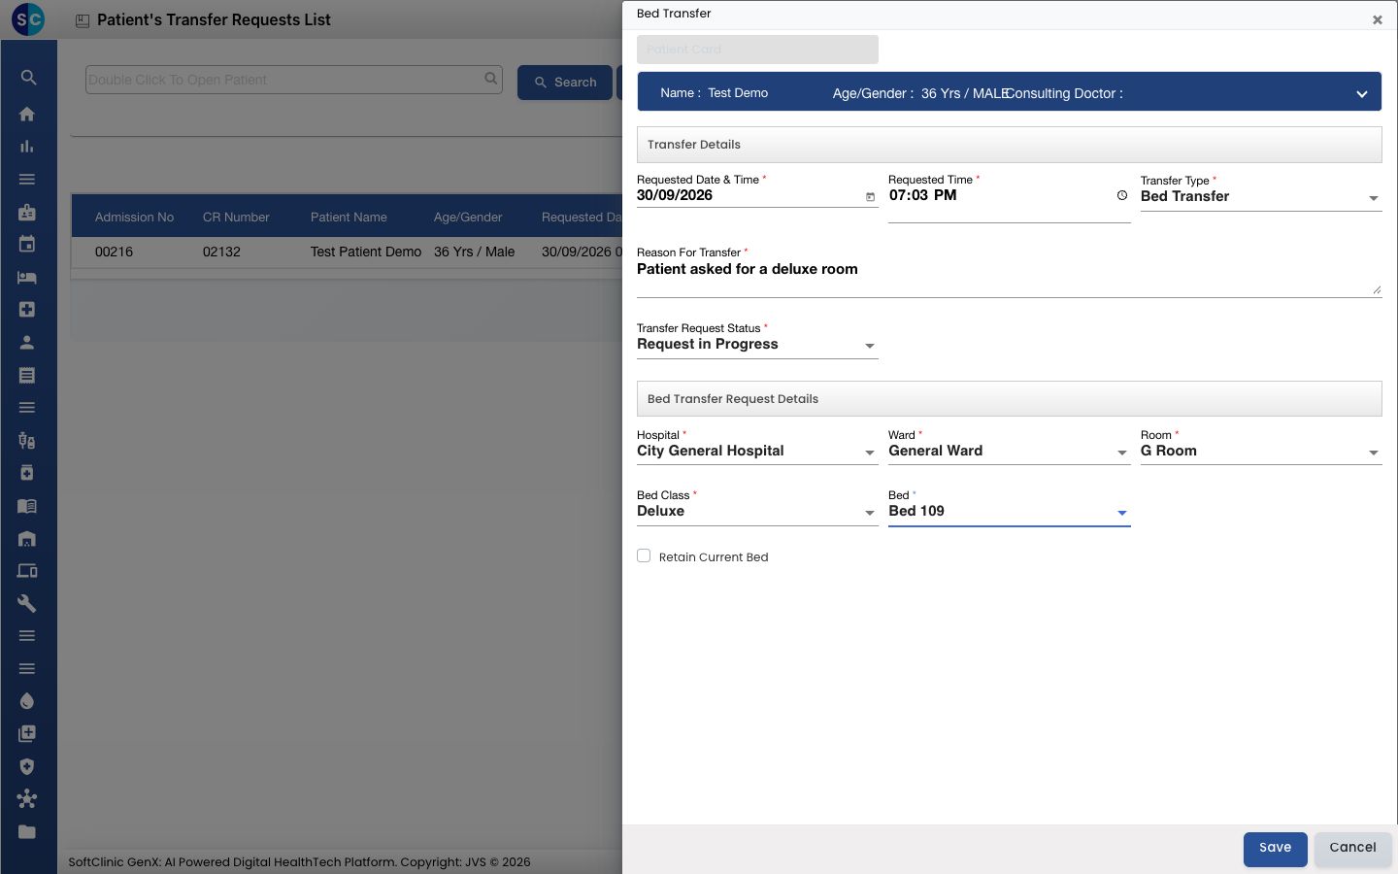Image resolution: width=1398 pixels, height=874 pixels.
Task: Click the Search button in requests list
Action: pyautogui.click(x=565, y=83)
